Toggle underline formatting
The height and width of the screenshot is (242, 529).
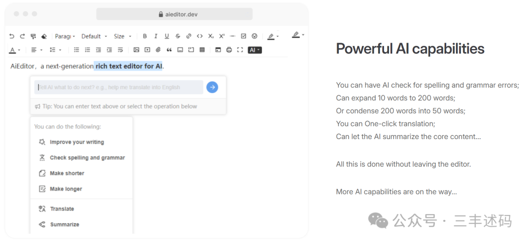tap(167, 36)
